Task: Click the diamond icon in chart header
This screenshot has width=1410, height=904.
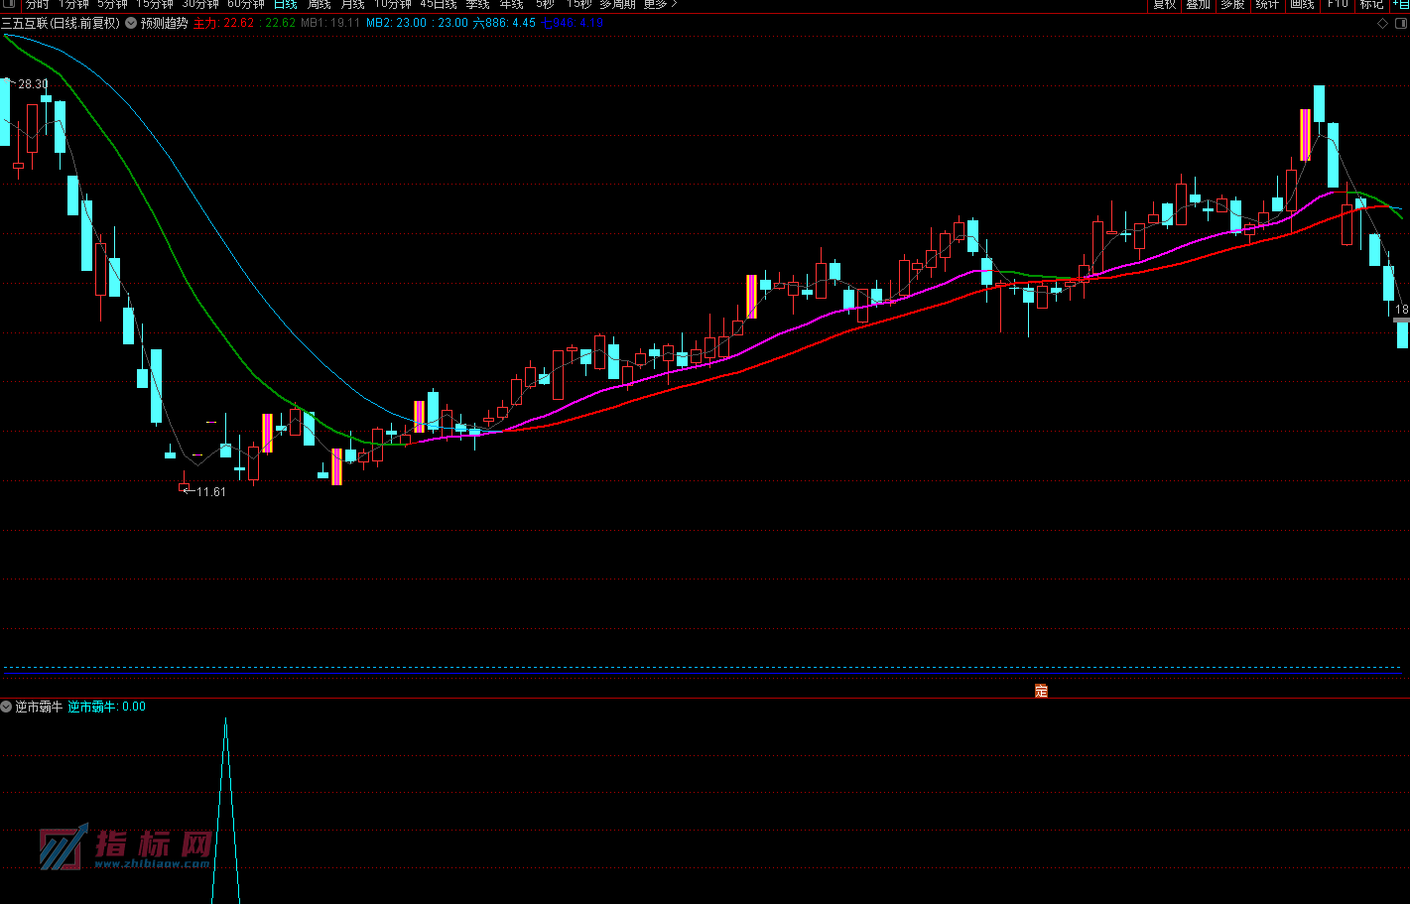Action: click(x=1383, y=24)
